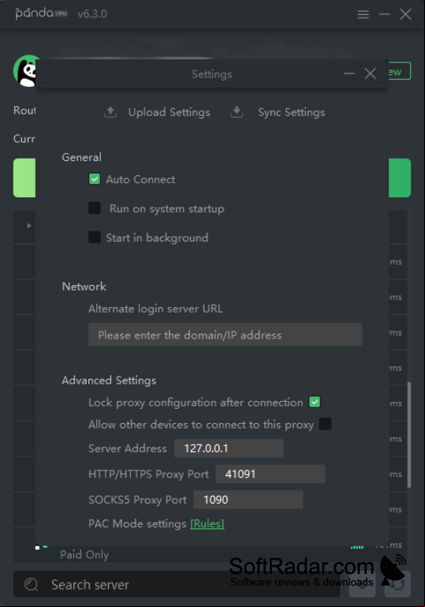Disable the Auto Connect checkbox
Image resolution: width=425 pixels, height=607 pixels.
[95, 179]
